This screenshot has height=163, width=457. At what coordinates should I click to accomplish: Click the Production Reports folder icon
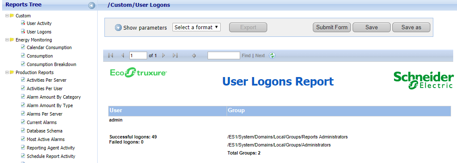click(x=12, y=72)
